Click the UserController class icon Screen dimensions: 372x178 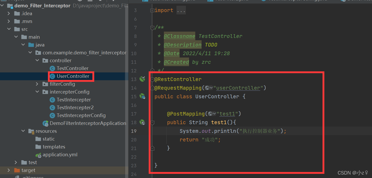52,76
